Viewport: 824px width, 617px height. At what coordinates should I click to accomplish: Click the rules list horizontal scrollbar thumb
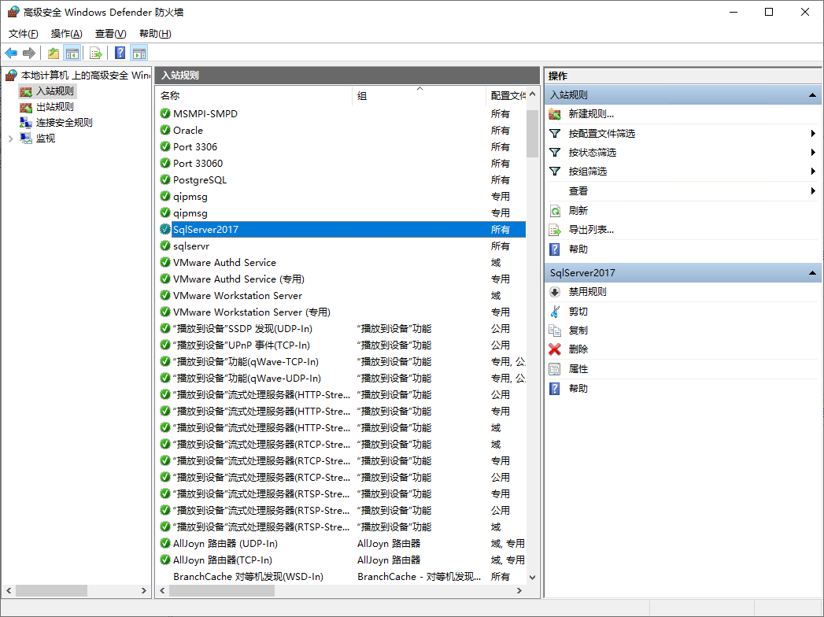[x=221, y=591]
